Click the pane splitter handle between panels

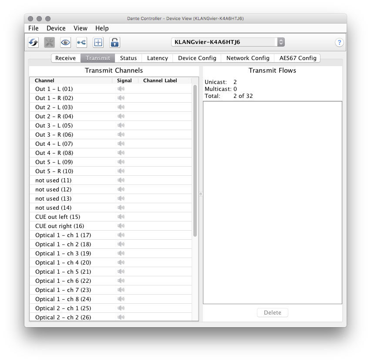pos(201,194)
